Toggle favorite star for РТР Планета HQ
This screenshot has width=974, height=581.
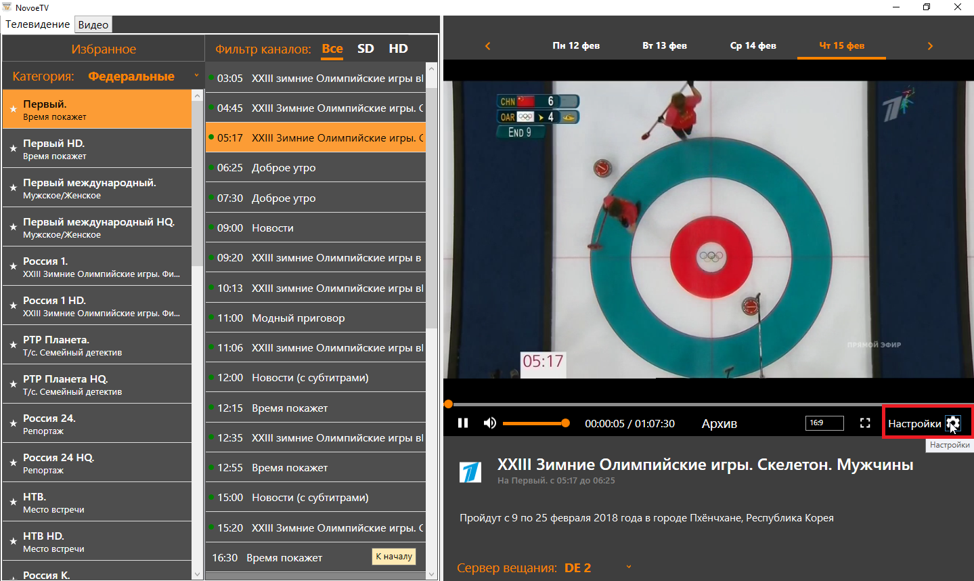pyautogui.click(x=13, y=385)
